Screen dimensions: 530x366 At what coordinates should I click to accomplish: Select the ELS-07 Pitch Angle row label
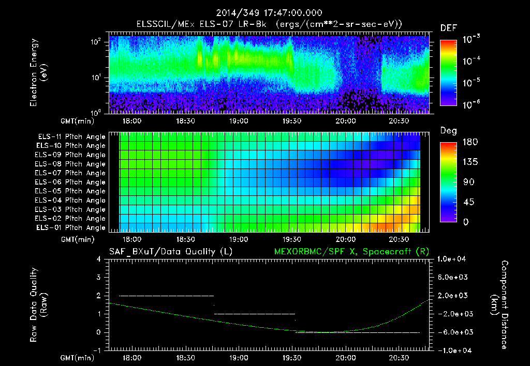pos(70,173)
